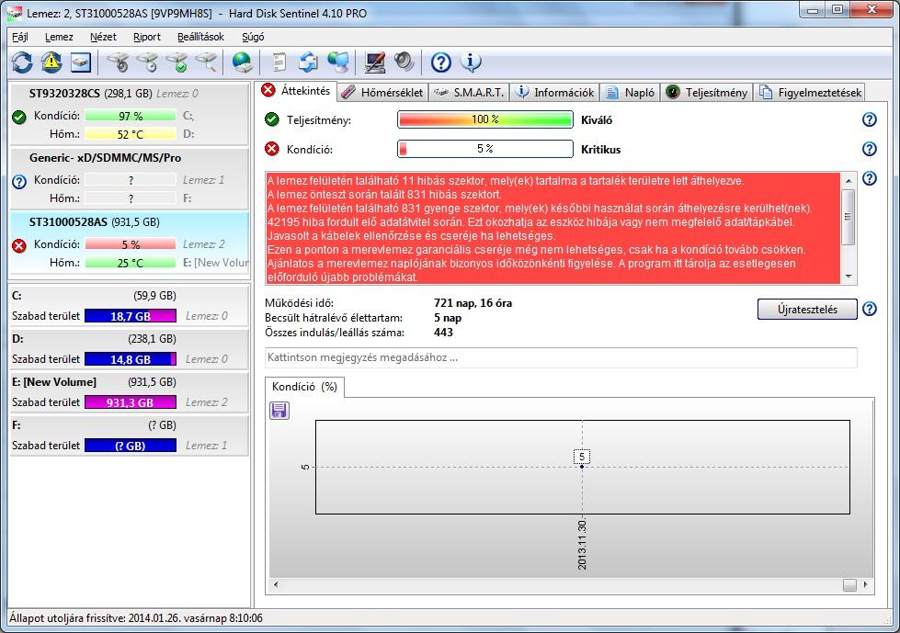Click the floppy save icon above the chart

tap(279, 411)
